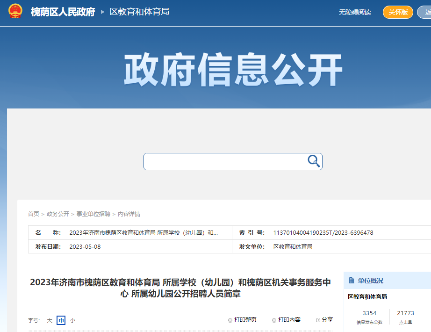Set font size to 大
The image size is (431, 332).
coord(50,320)
